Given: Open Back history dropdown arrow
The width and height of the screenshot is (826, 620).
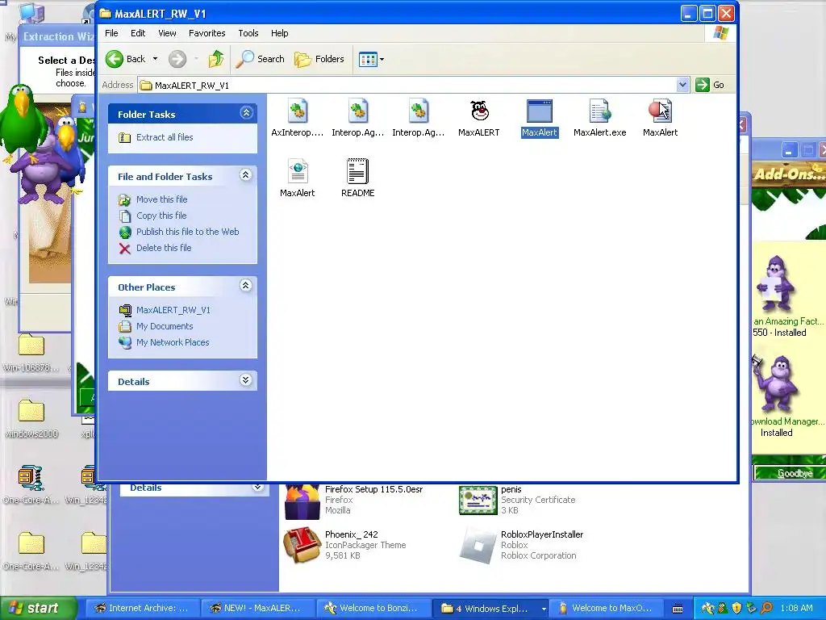Looking at the screenshot, I should [x=156, y=59].
